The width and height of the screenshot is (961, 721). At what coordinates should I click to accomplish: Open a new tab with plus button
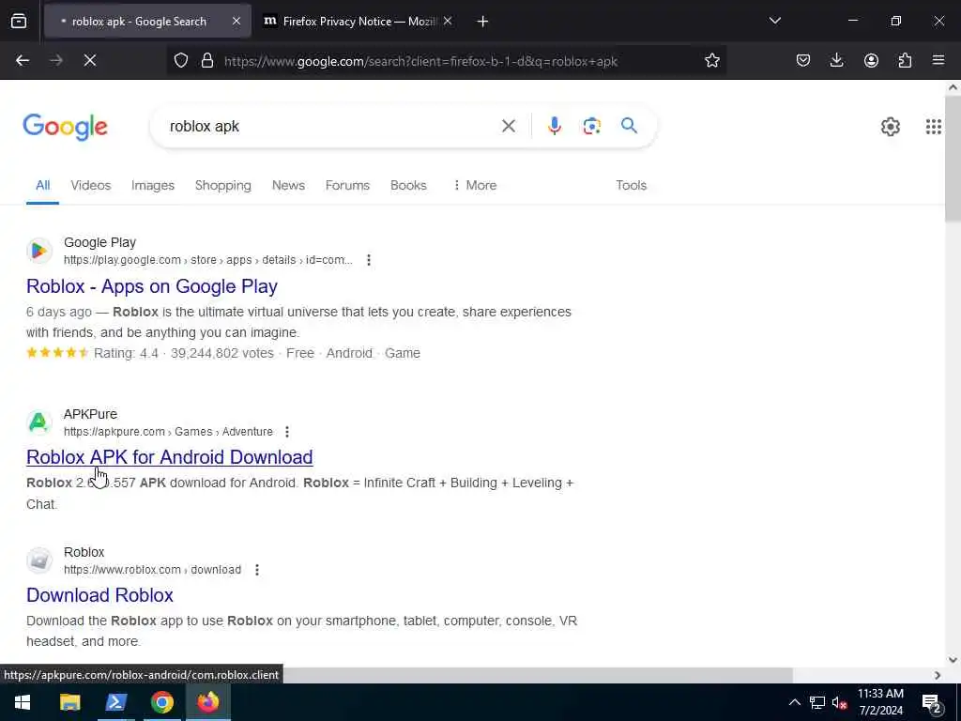(483, 22)
